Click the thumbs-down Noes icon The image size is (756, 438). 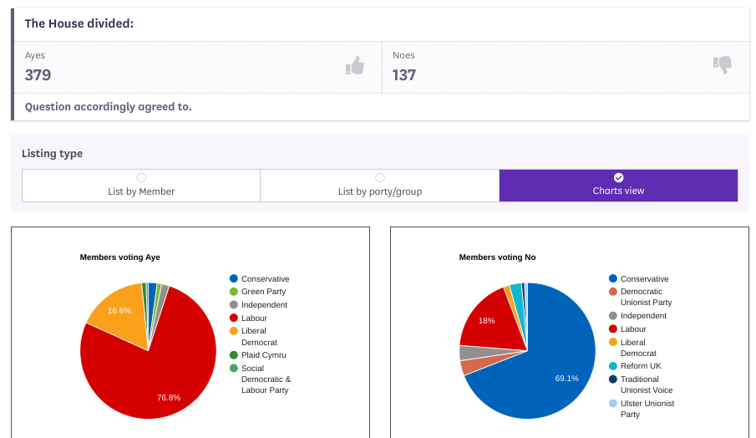pos(722,64)
